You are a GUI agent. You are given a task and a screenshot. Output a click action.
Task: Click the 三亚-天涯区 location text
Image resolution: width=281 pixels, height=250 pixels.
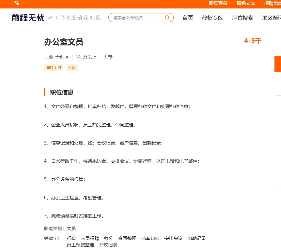click(56, 57)
